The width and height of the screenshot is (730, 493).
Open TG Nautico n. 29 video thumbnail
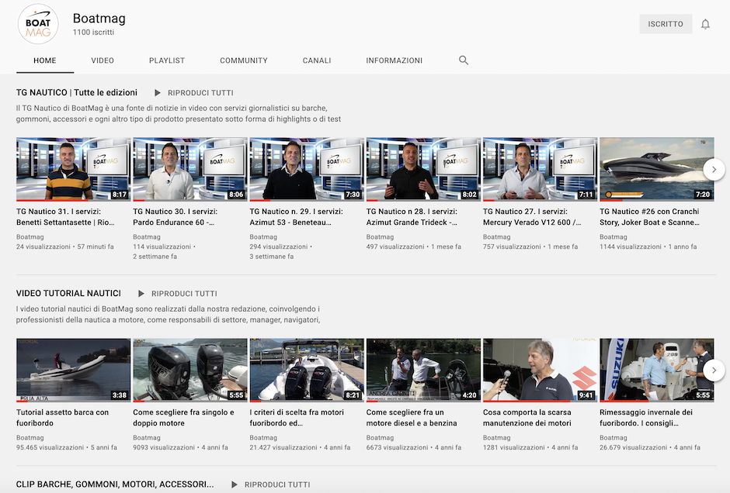point(307,169)
